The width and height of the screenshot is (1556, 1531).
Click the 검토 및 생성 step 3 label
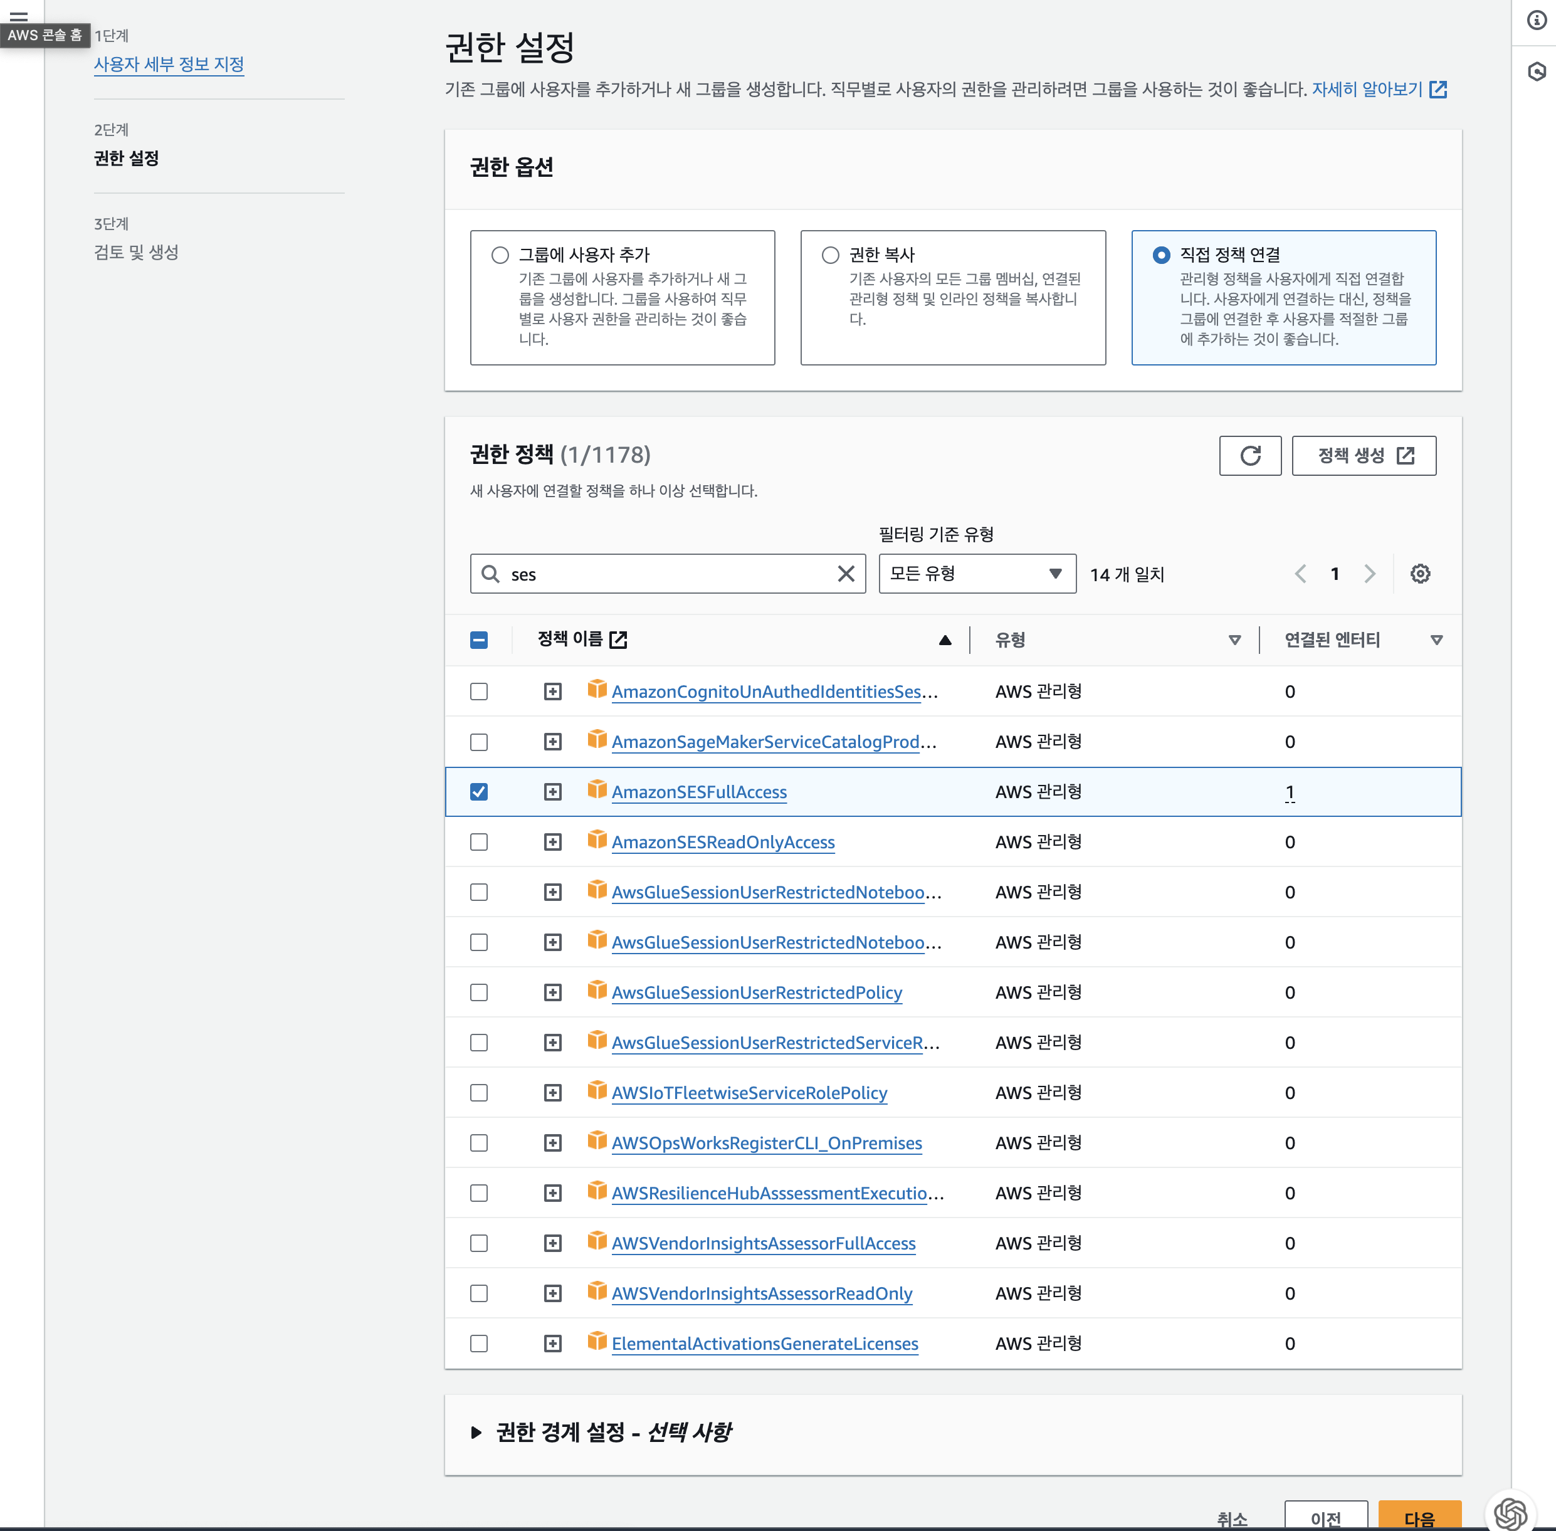[136, 253]
